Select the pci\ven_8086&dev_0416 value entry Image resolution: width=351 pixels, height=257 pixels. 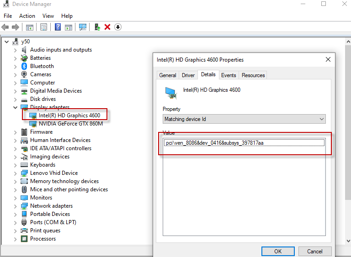pos(244,143)
